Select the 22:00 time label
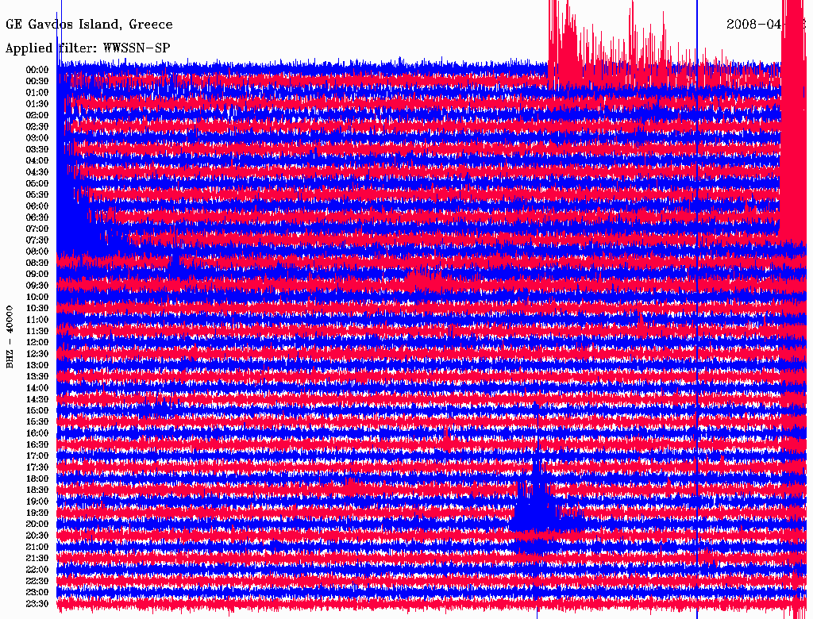The width and height of the screenshot is (813, 619). pyautogui.click(x=37, y=569)
